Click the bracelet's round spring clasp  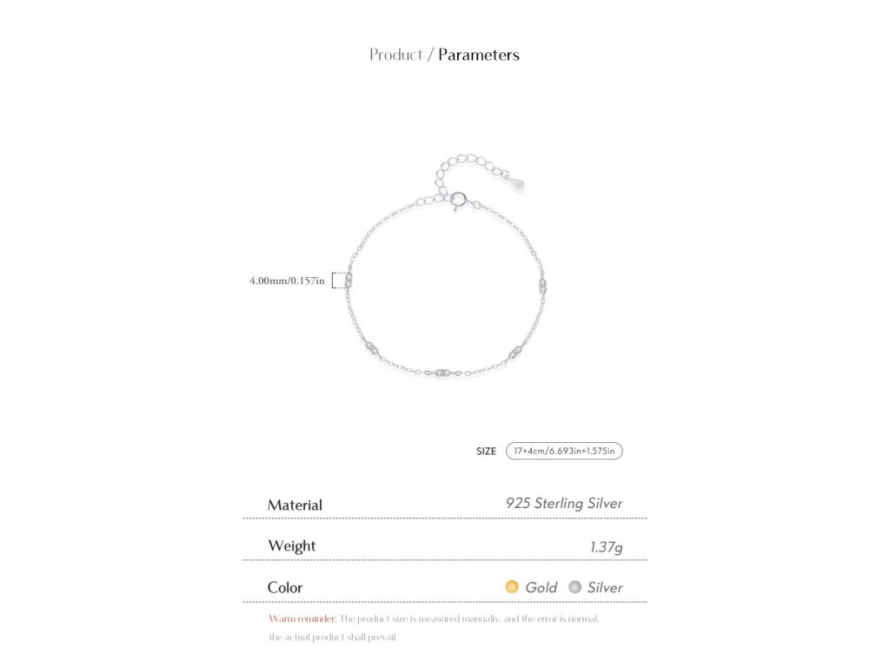pyautogui.click(x=459, y=200)
